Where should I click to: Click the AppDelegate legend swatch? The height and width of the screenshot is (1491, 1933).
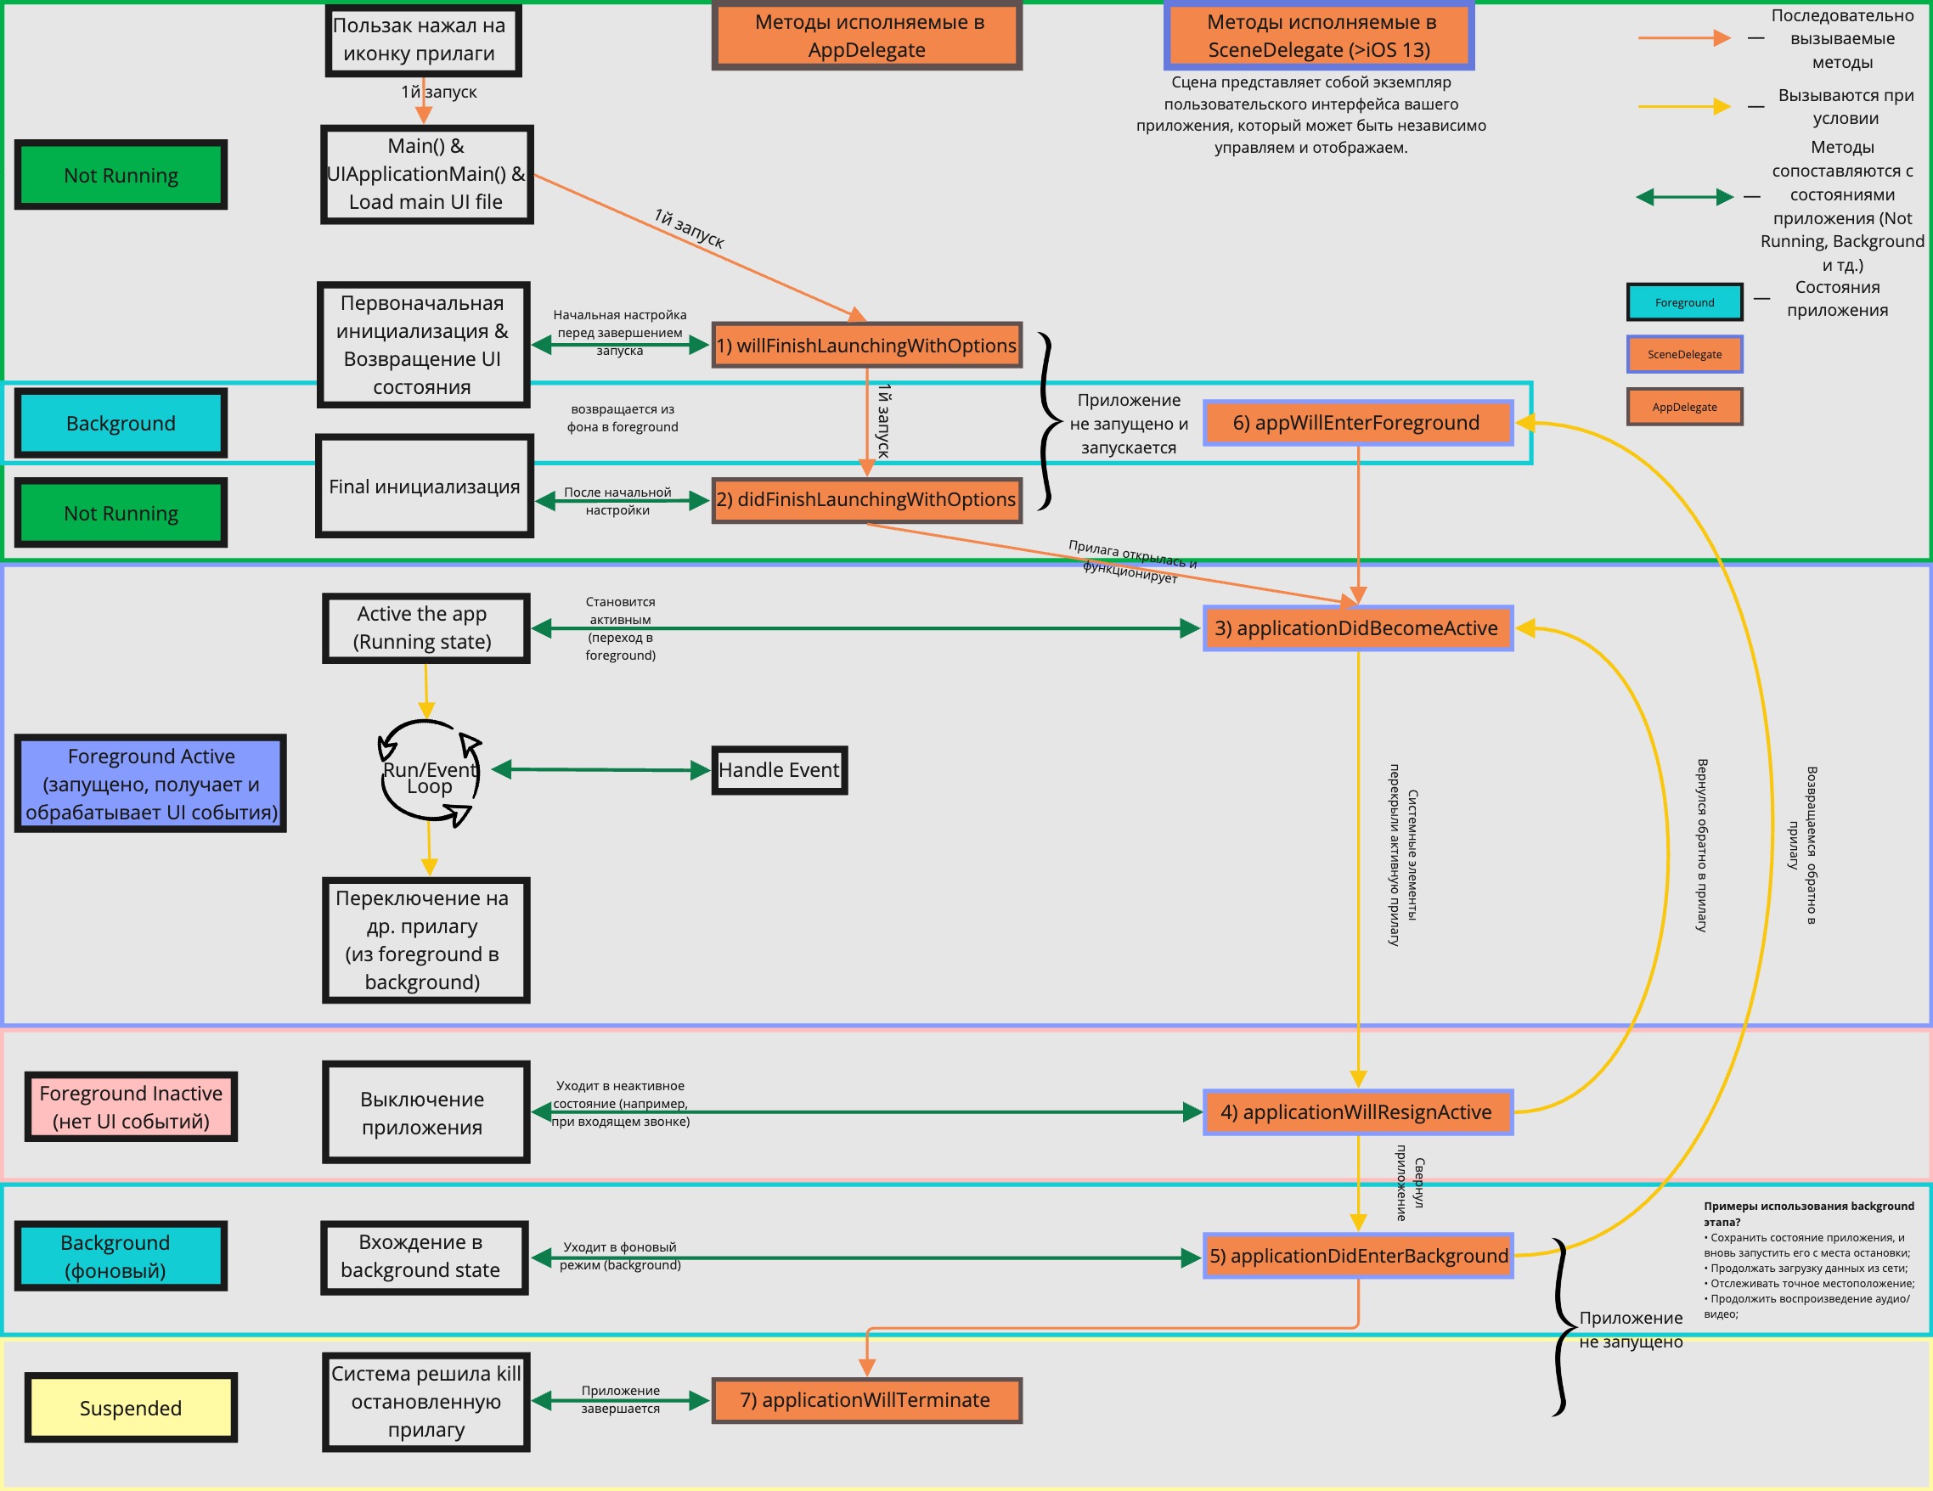tap(1684, 407)
